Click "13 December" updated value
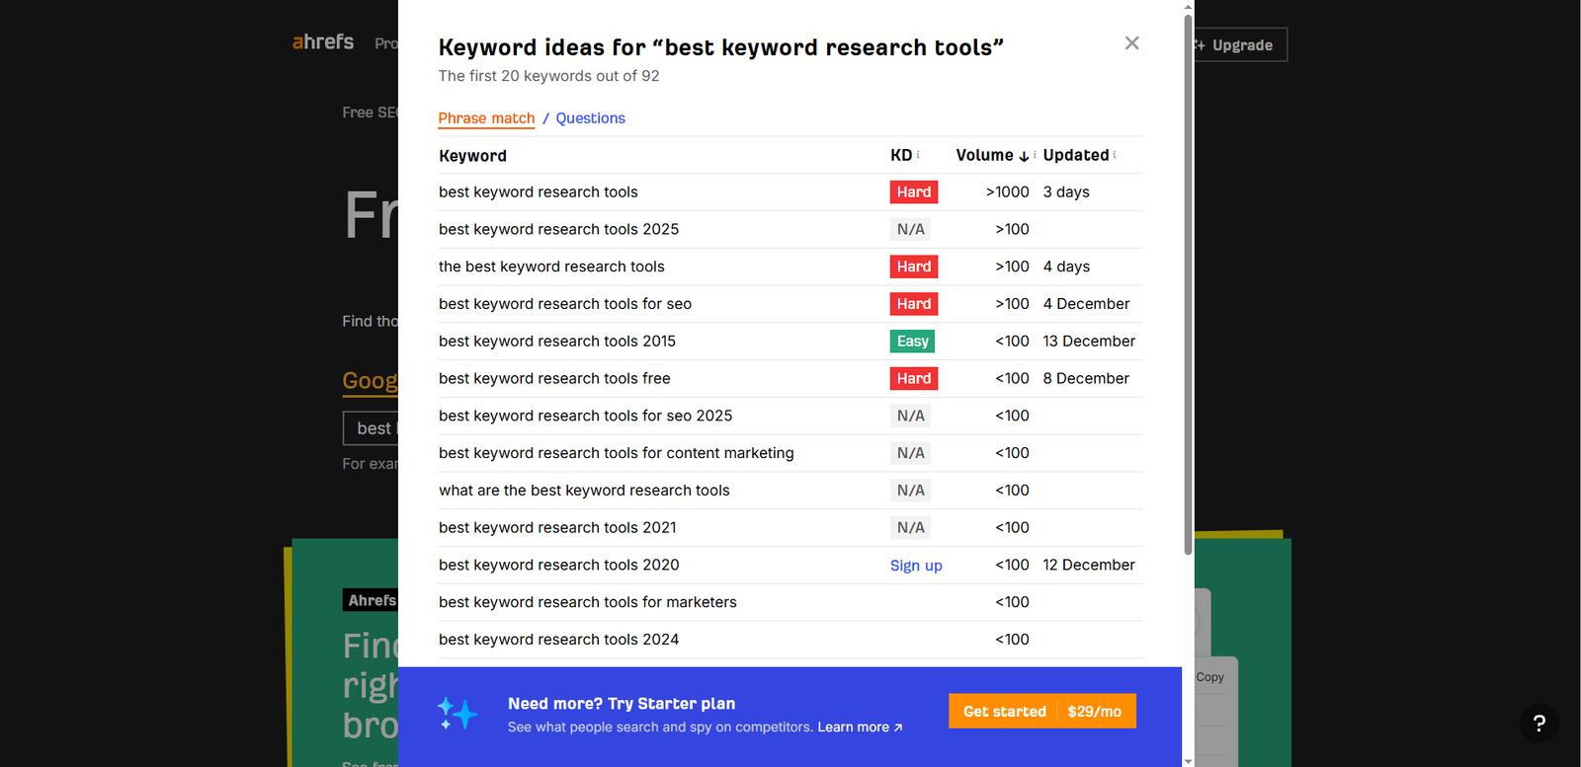The width and height of the screenshot is (1581, 767). pyautogui.click(x=1089, y=342)
